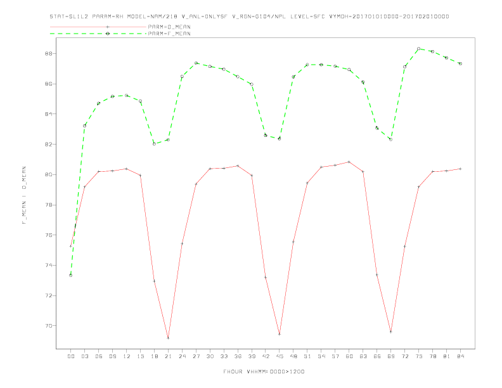Select the F_MEAN data point at hour 18
Image resolution: width=502 pixels, height=388 pixels.
(x=154, y=144)
